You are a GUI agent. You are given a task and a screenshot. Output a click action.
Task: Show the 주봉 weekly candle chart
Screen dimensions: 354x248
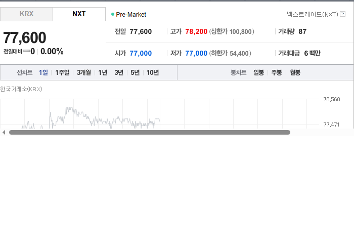click(277, 72)
